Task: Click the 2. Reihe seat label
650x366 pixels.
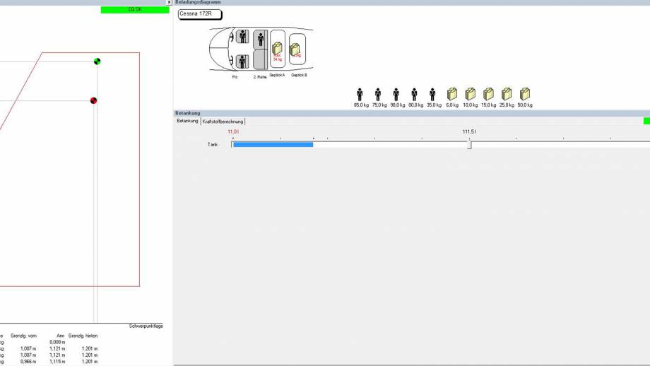Action: coord(260,77)
